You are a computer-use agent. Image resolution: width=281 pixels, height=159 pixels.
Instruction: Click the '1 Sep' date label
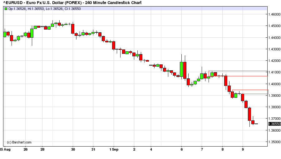114,150
